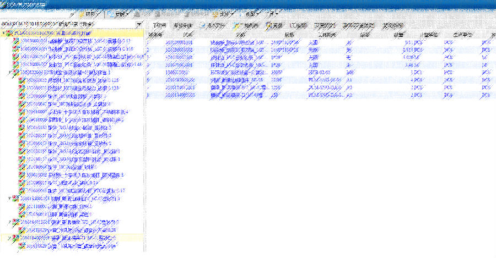Image resolution: width=496 pixels, height=258 pixels.
Task: Sort by the 规格 column header
Action: (289, 35)
